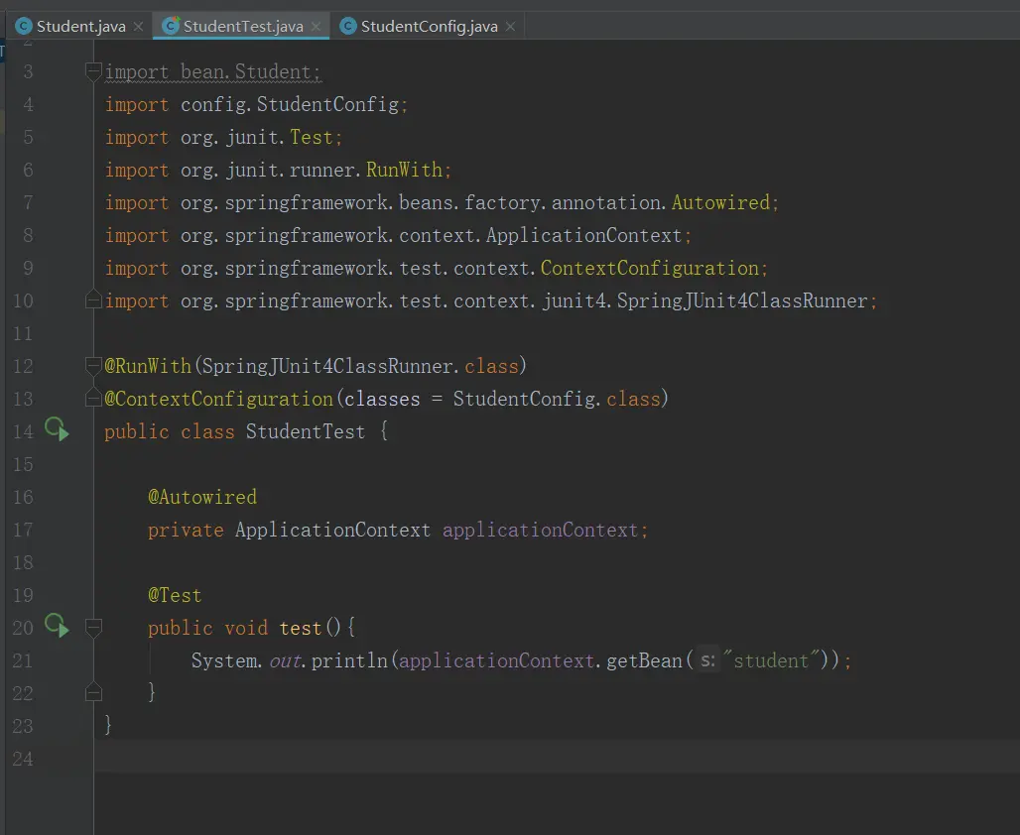1020x835 pixels.
Task: Click the @ContextConfiguration annotation on line 13
Action: click(218, 399)
